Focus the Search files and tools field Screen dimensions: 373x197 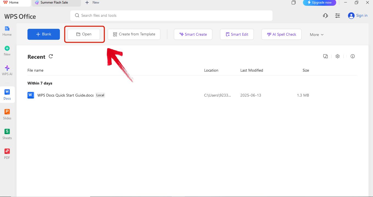(x=171, y=16)
